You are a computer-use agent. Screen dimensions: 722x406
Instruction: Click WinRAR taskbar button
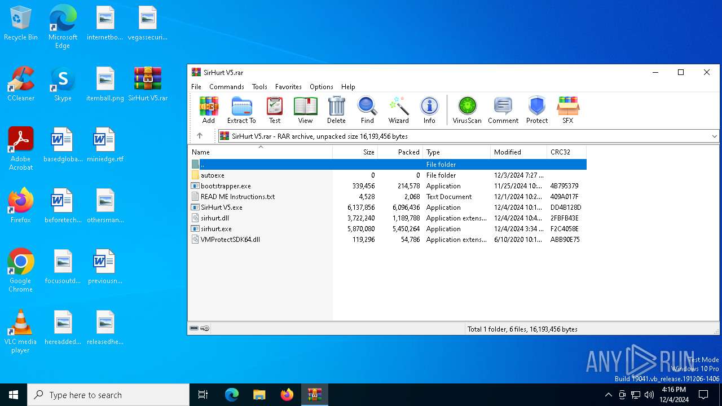tap(315, 395)
